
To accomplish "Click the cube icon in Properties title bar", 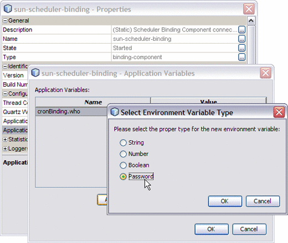I will click(x=8, y=9).
